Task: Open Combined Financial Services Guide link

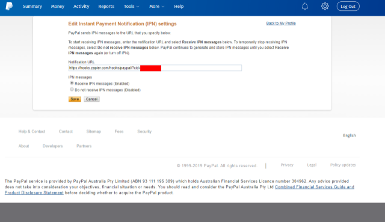Action: coord(315,187)
